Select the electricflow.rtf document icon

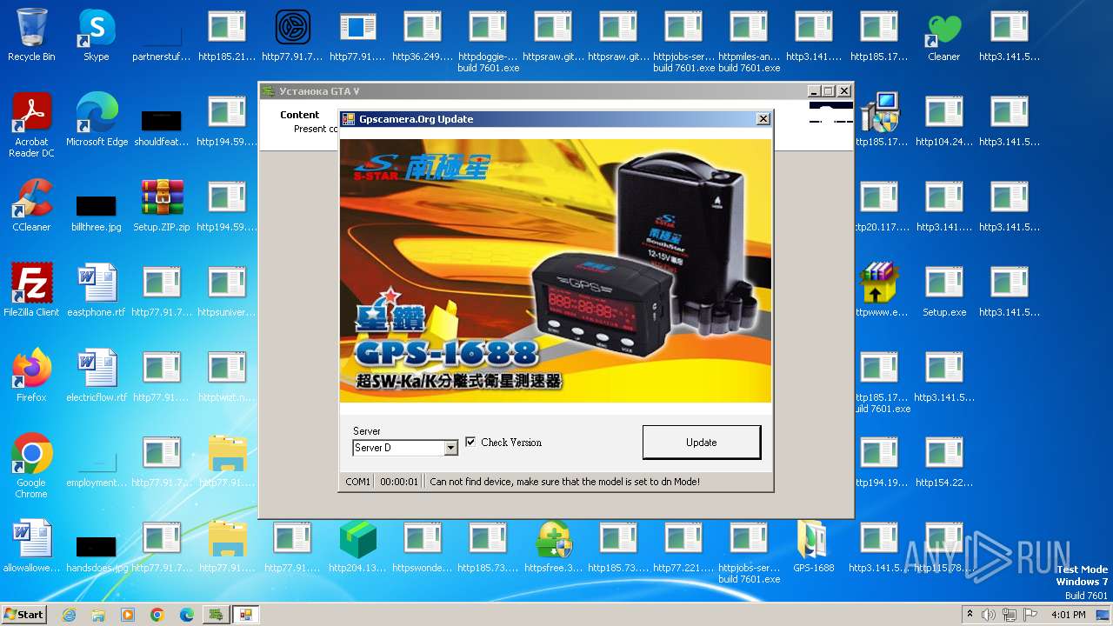tap(97, 376)
